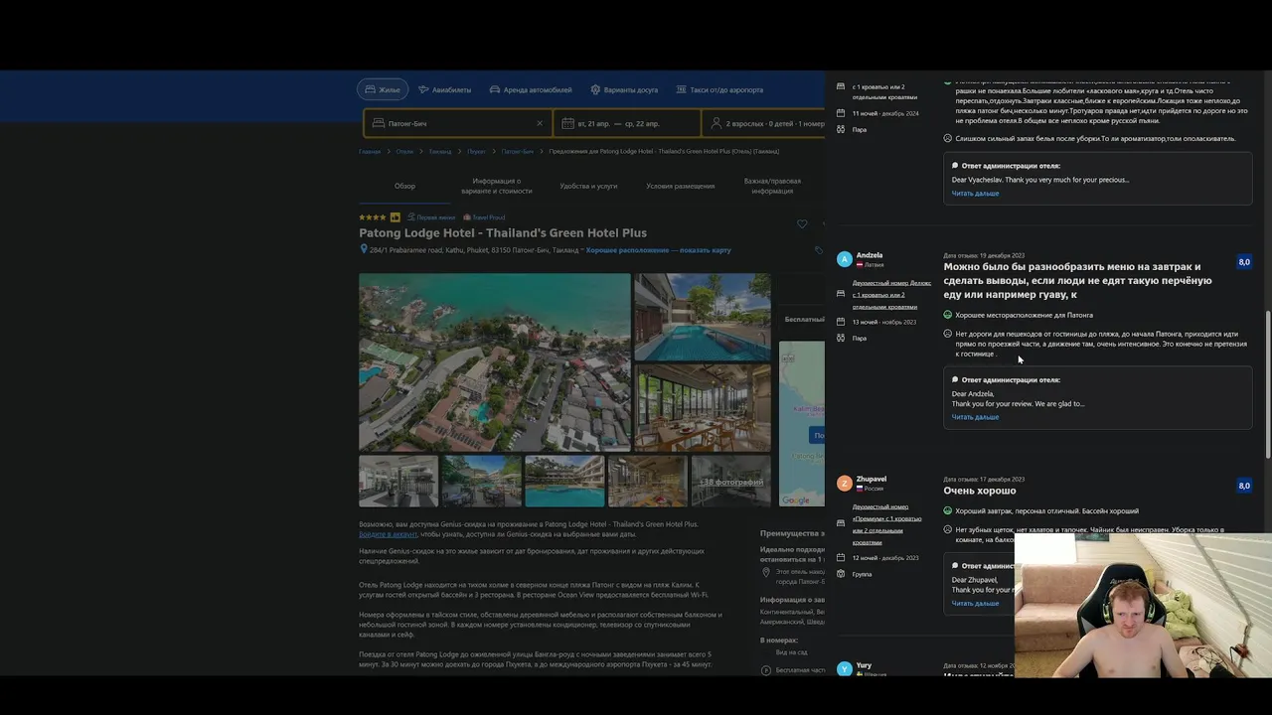The width and height of the screenshot is (1272, 715).
Task: Click sad face icon in Andzela's review
Action: [x=948, y=334]
